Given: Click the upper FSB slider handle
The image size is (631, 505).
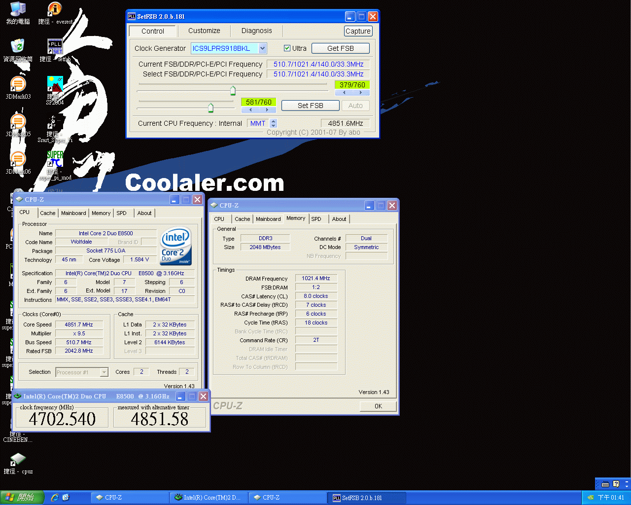Looking at the screenshot, I should [233, 91].
